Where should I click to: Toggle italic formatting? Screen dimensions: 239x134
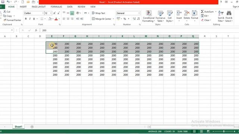pos(30,19)
